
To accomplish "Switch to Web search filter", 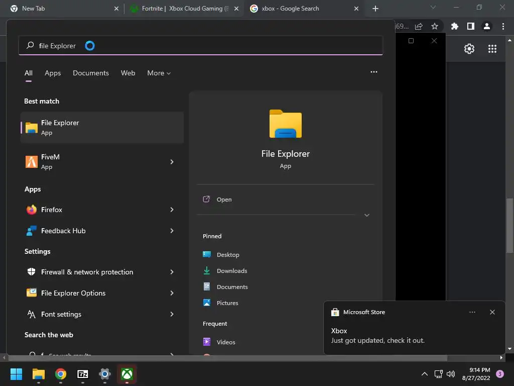I will [128, 73].
